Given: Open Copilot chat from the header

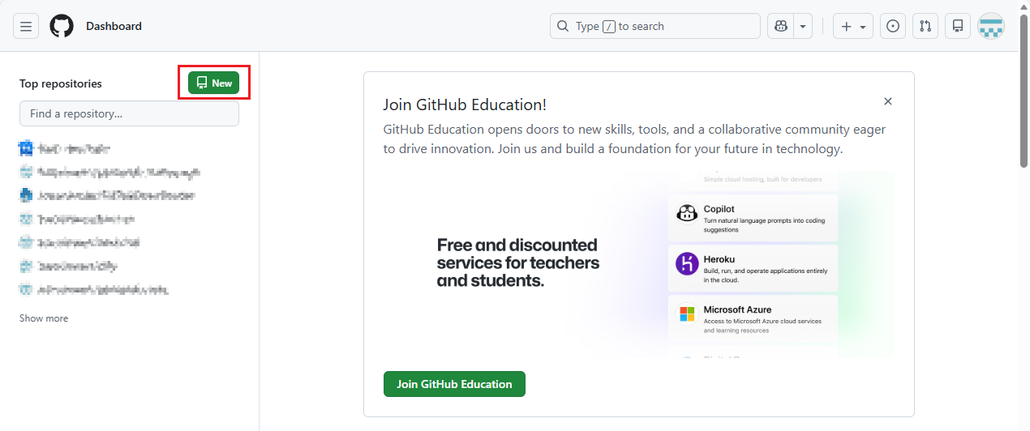Looking at the screenshot, I should (x=780, y=26).
